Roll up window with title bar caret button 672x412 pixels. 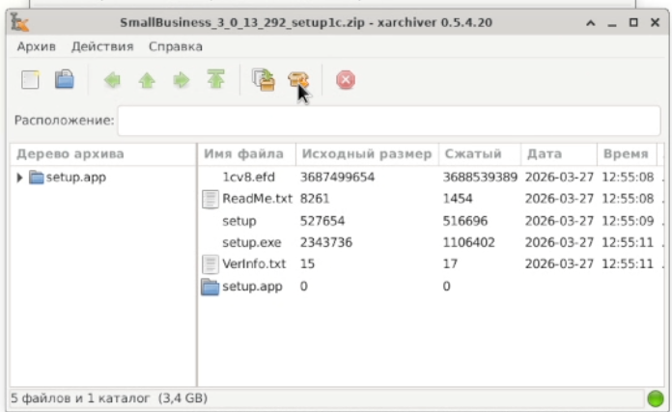(x=591, y=23)
